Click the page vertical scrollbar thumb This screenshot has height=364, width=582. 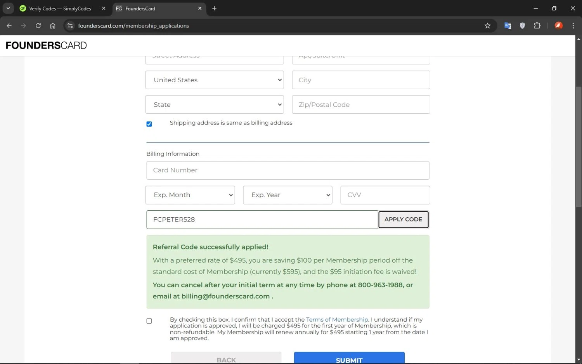pos(579,147)
